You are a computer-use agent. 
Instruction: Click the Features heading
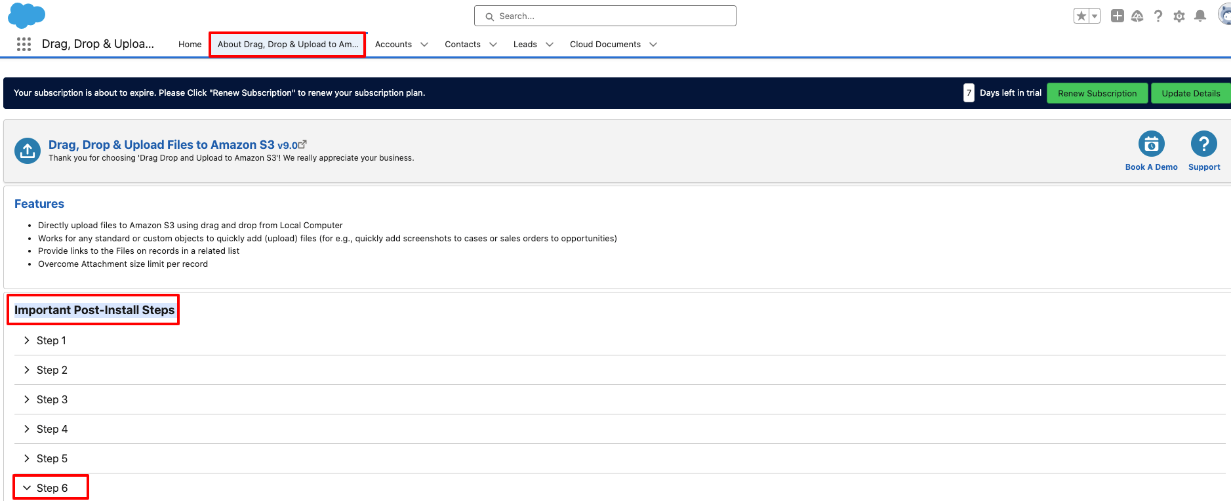point(39,204)
